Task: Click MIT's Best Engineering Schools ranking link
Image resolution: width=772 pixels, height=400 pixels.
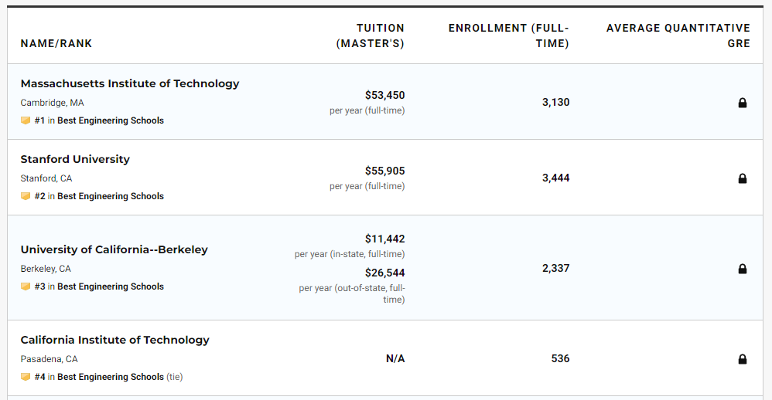Action: [x=110, y=120]
